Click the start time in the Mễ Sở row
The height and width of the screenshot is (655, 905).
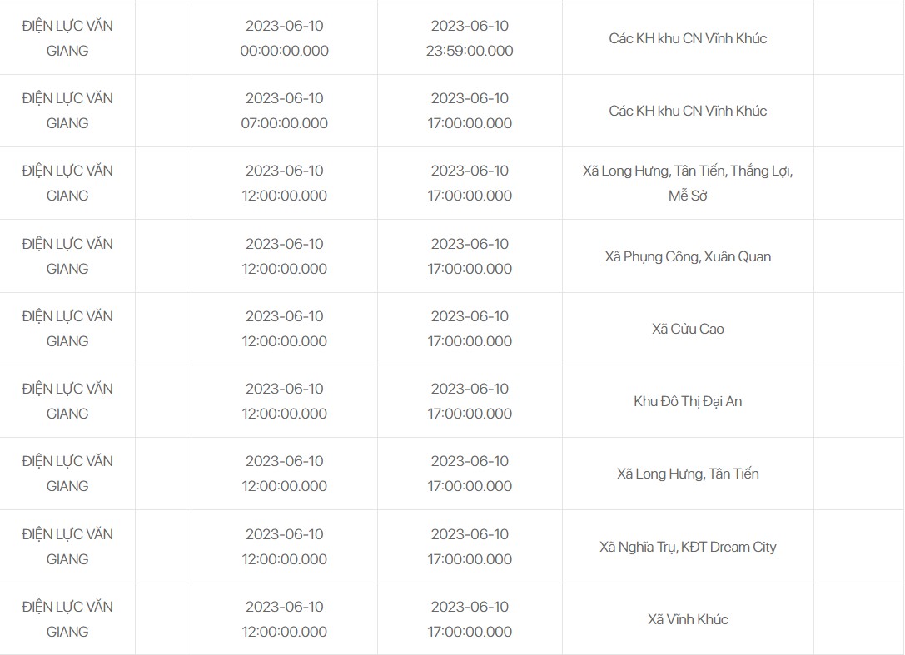coord(284,183)
